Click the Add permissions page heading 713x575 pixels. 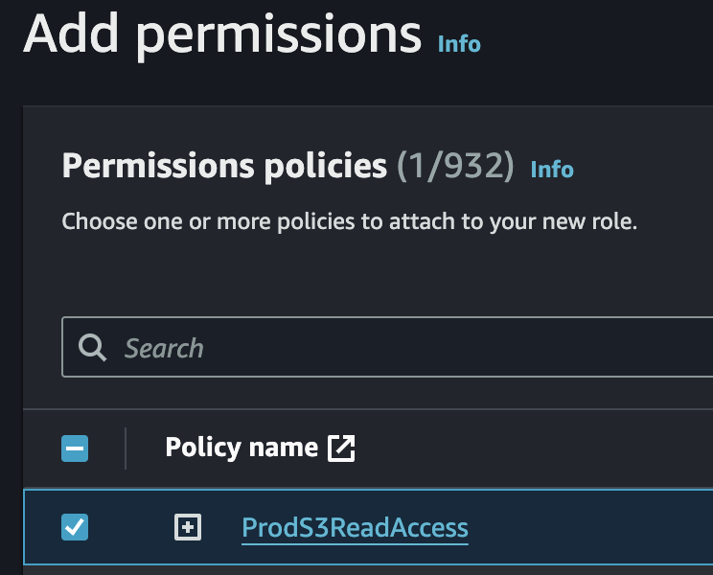pyautogui.click(x=222, y=33)
